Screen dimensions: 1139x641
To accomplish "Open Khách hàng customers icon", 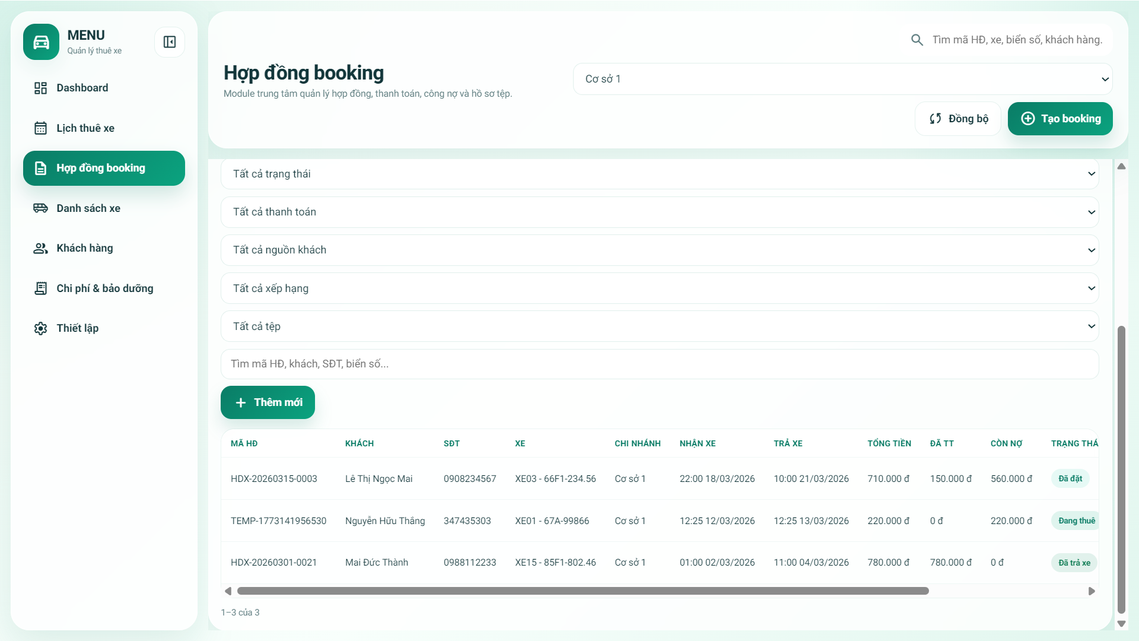I will click(x=40, y=248).
